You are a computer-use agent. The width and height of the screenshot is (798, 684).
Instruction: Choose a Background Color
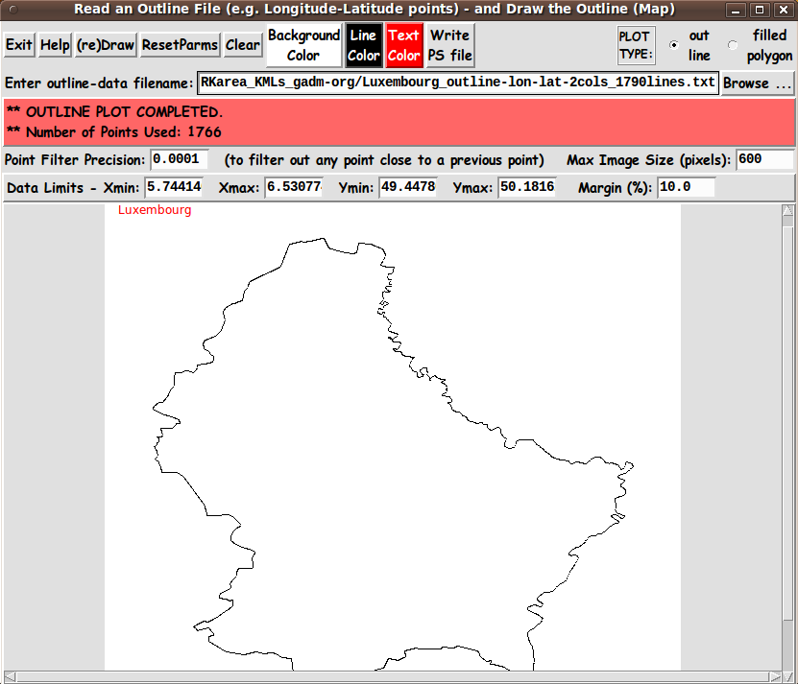coord(303,45)
